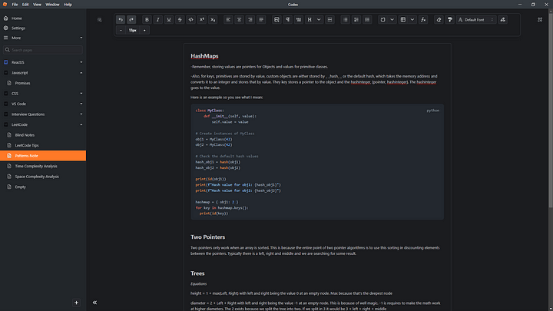Screen dimensions: 553x311
Task: Apply superscript formatting
Action: (x=201, y=19)
